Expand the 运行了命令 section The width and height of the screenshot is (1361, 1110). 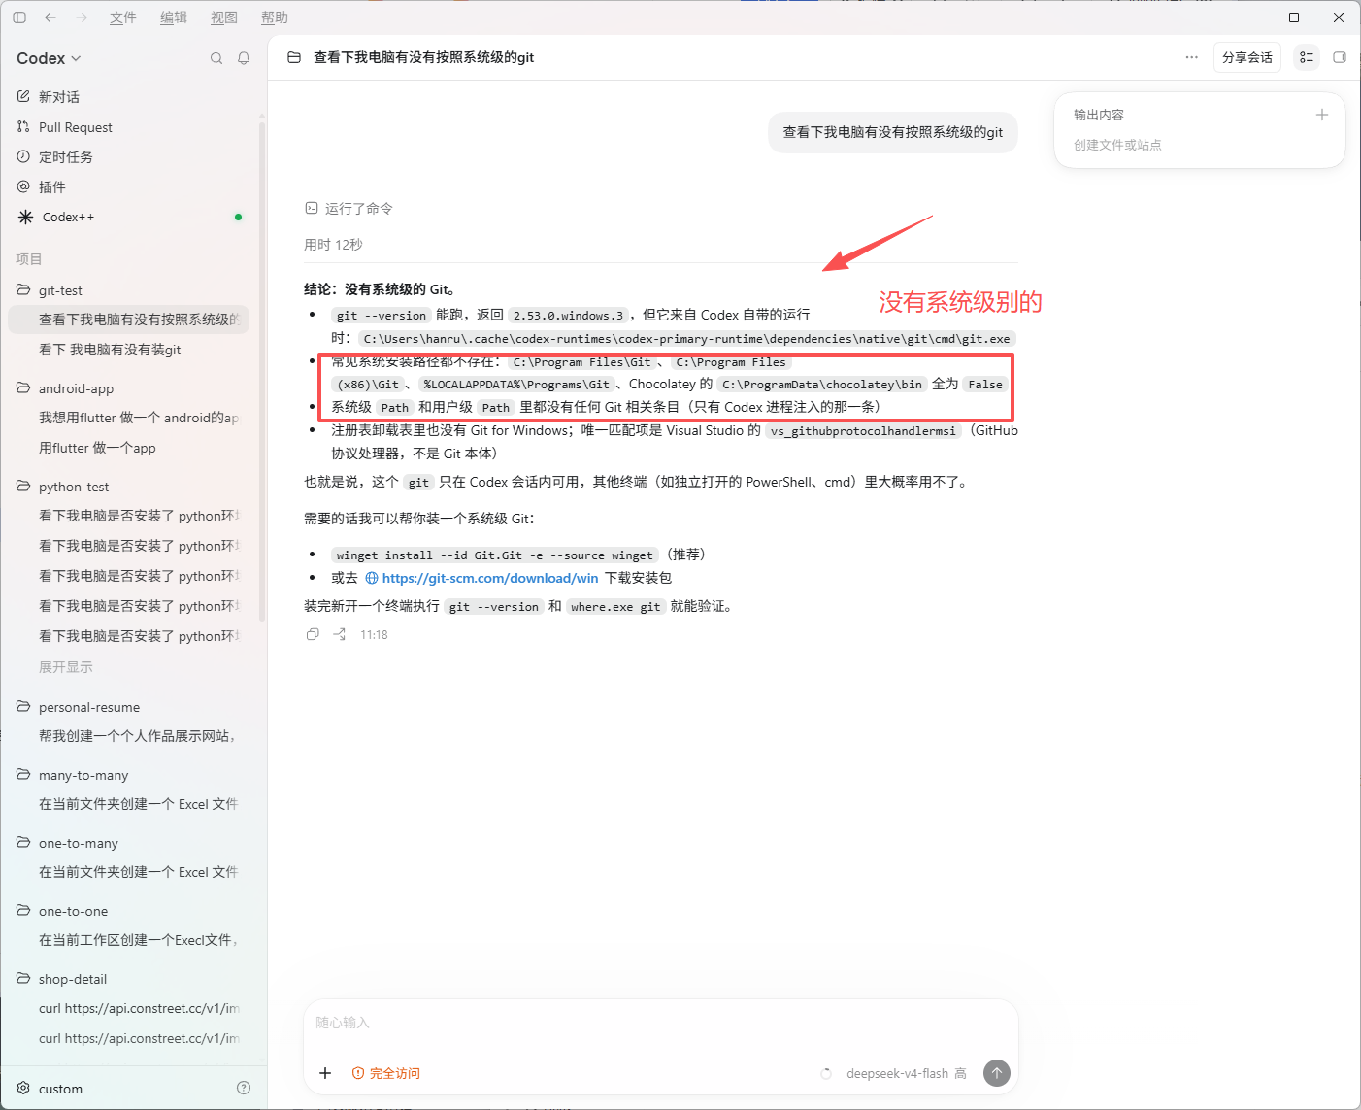[x=349, y=208]
